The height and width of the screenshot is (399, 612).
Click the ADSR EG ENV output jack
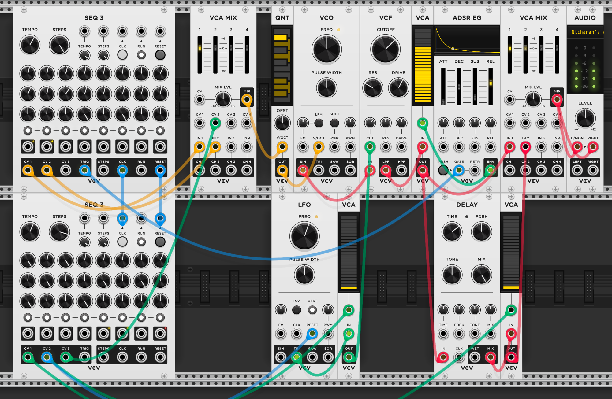[491, 170]
